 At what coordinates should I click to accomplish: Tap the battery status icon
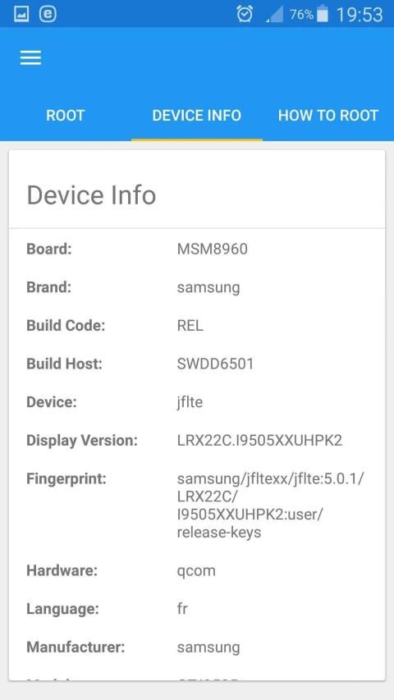(322, 14)
